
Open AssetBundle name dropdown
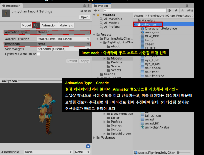pos(48,152)
